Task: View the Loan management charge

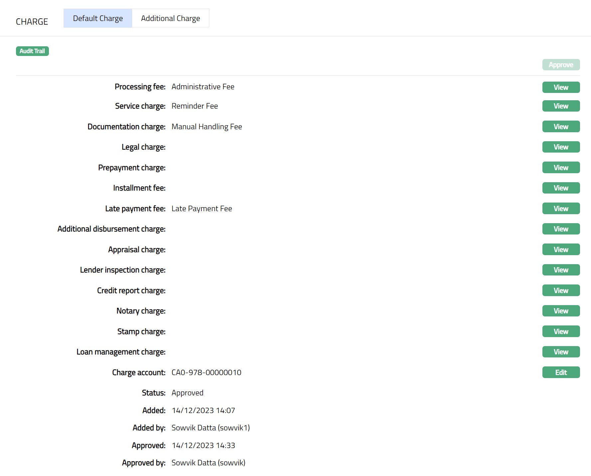Action: (561, 352)
